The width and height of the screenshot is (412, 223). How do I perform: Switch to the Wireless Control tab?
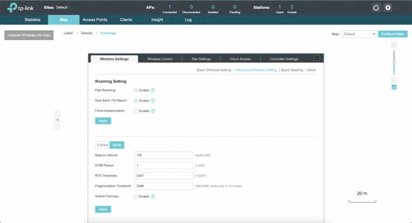point(160,59)
